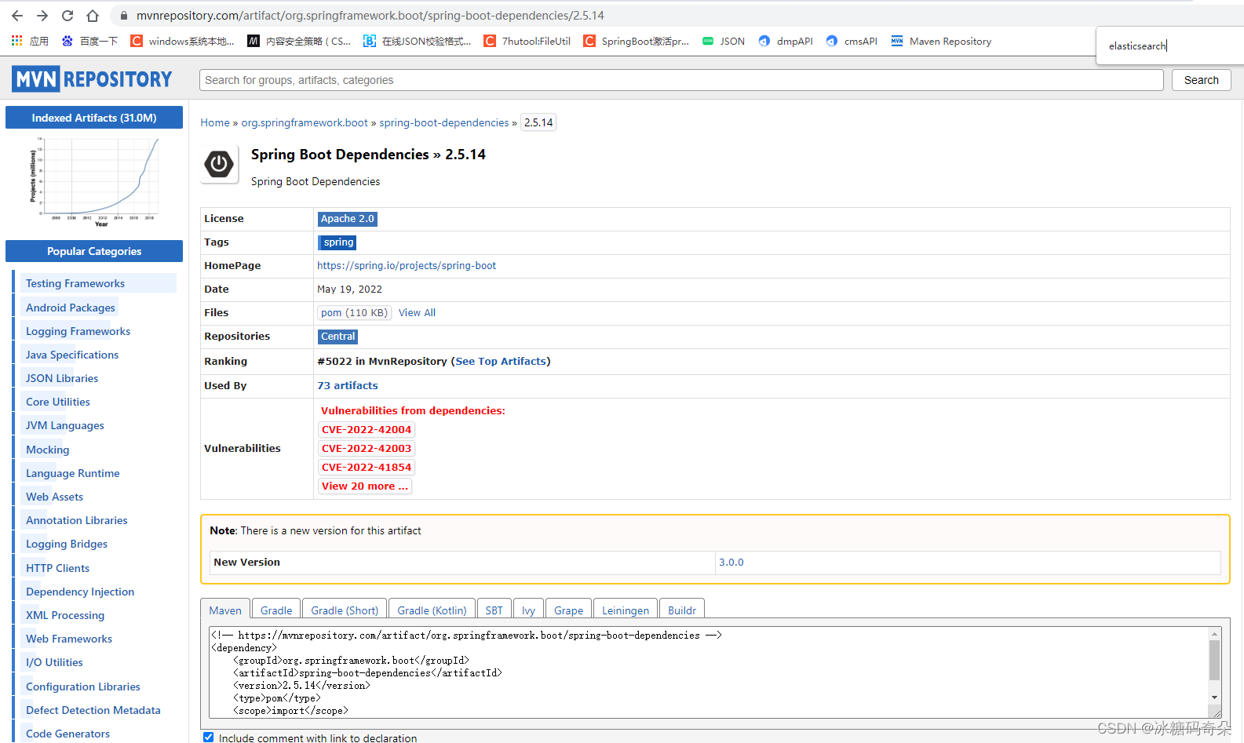Open CVE-2022-42004 vulnerability
This screenshot has height=743, width=1244.
367,429
